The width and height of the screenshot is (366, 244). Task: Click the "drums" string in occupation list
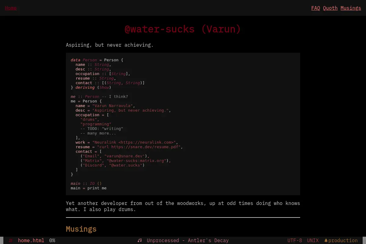coord(89,120)
